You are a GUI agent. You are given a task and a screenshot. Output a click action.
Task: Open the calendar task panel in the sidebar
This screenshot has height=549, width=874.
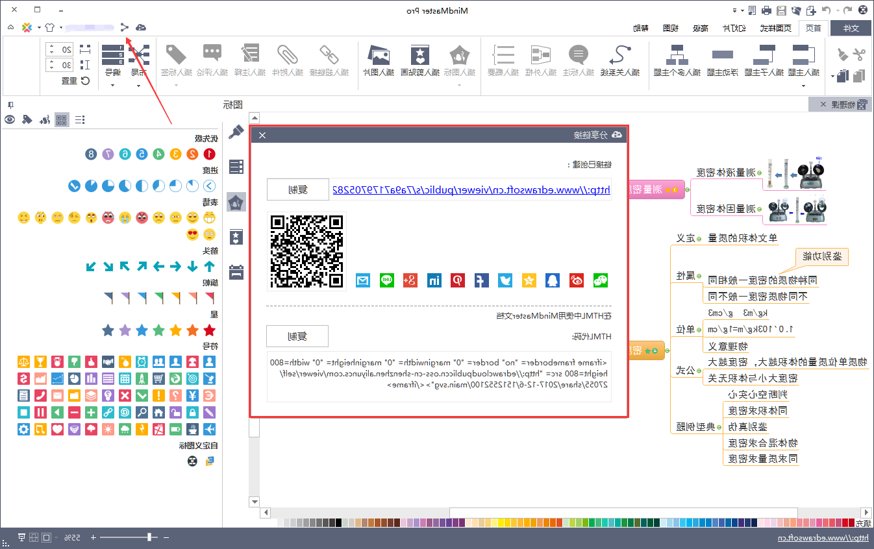point(236,271)
